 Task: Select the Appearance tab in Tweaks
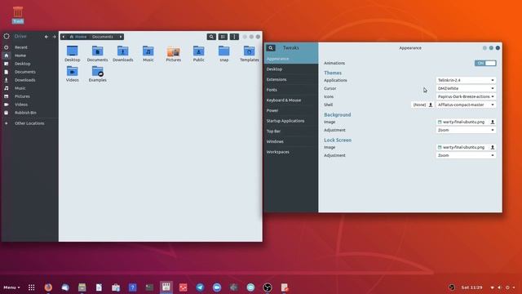[x=291, y=59]
